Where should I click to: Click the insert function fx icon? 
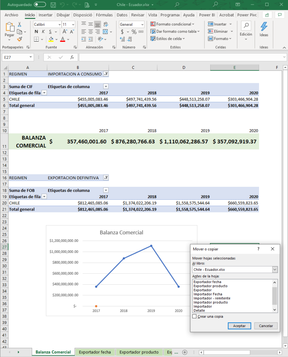72,57
